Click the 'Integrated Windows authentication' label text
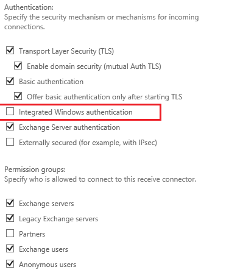Screen dimensions: 229x278 coord(76,112)
